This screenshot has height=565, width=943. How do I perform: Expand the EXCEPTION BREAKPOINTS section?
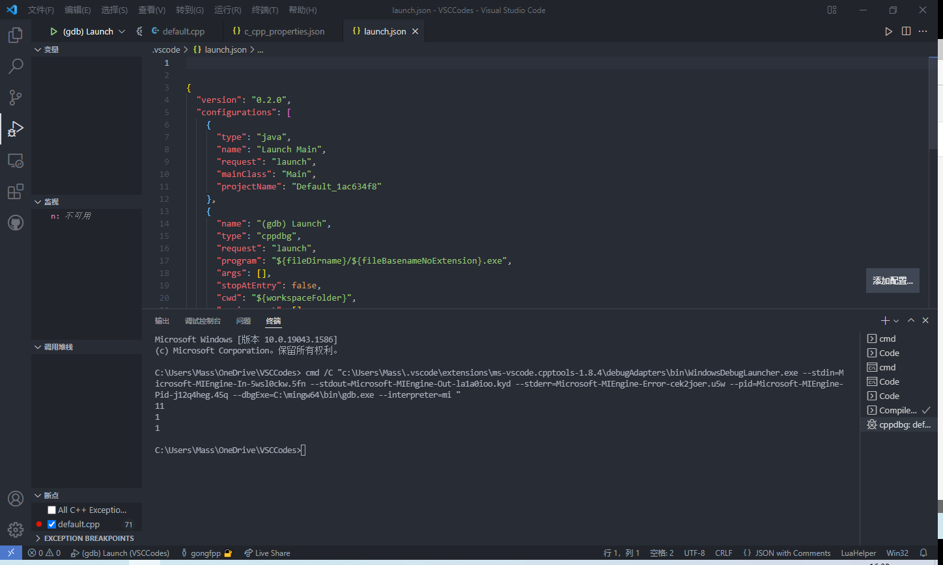coord(87,538)
